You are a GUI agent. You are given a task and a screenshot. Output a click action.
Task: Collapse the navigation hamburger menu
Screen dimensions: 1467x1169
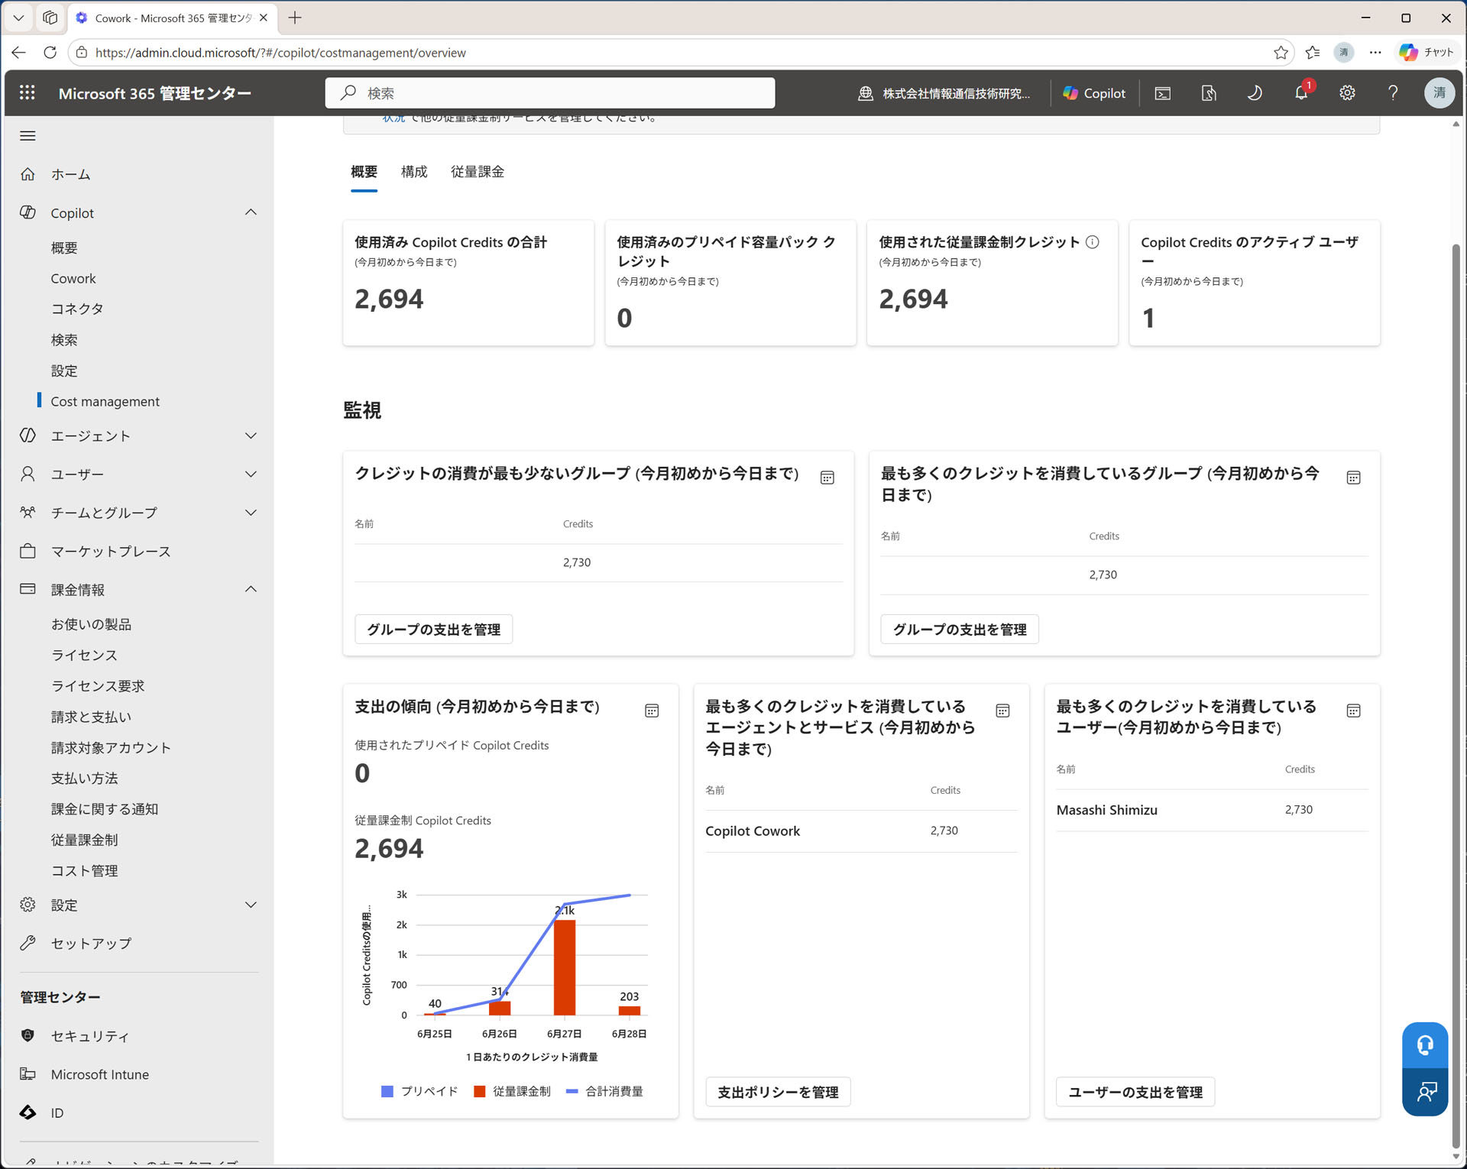[x=28, y=136]
